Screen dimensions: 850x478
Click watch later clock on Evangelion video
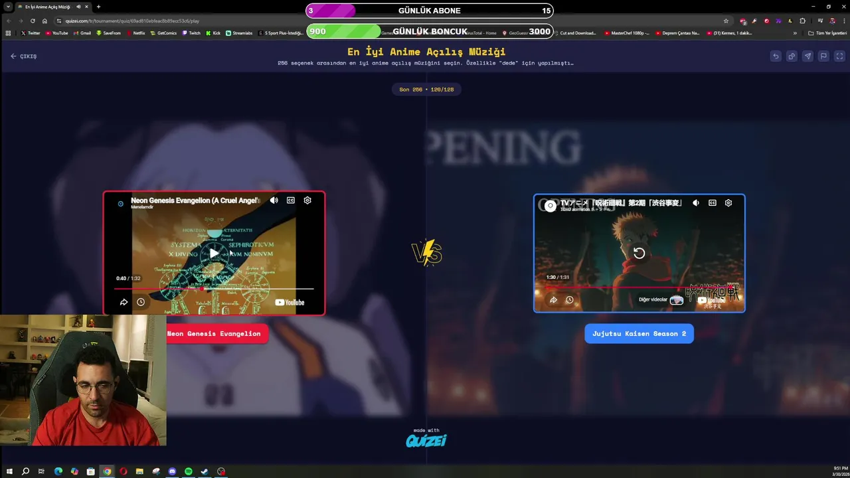[x=141, y=302]
